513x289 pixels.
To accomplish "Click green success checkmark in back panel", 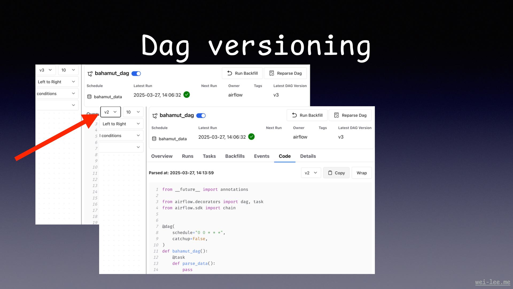I will (x=187, y=95).
